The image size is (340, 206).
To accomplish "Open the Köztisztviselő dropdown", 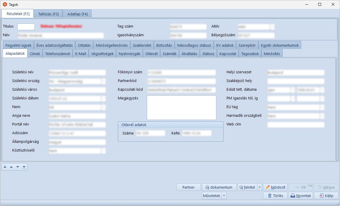I will (103, 151).
